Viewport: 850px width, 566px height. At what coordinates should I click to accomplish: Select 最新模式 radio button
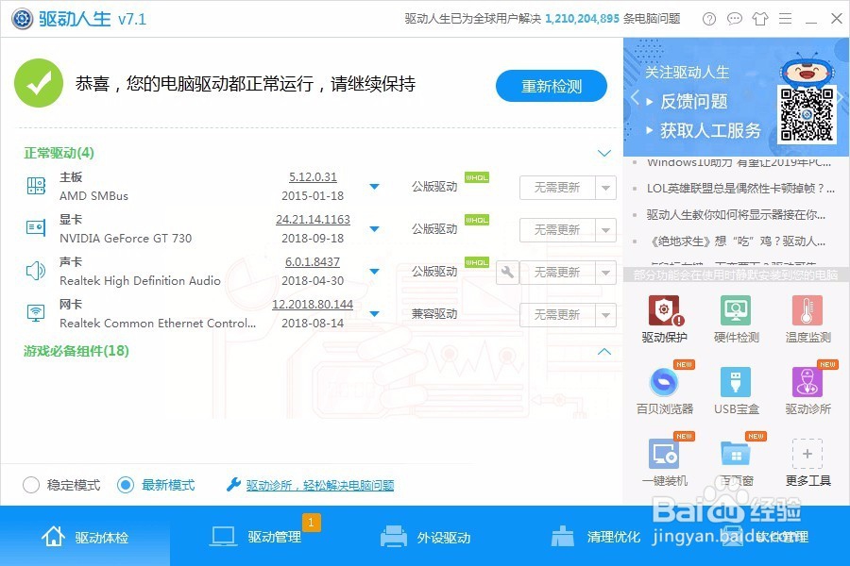click(126, 485)
